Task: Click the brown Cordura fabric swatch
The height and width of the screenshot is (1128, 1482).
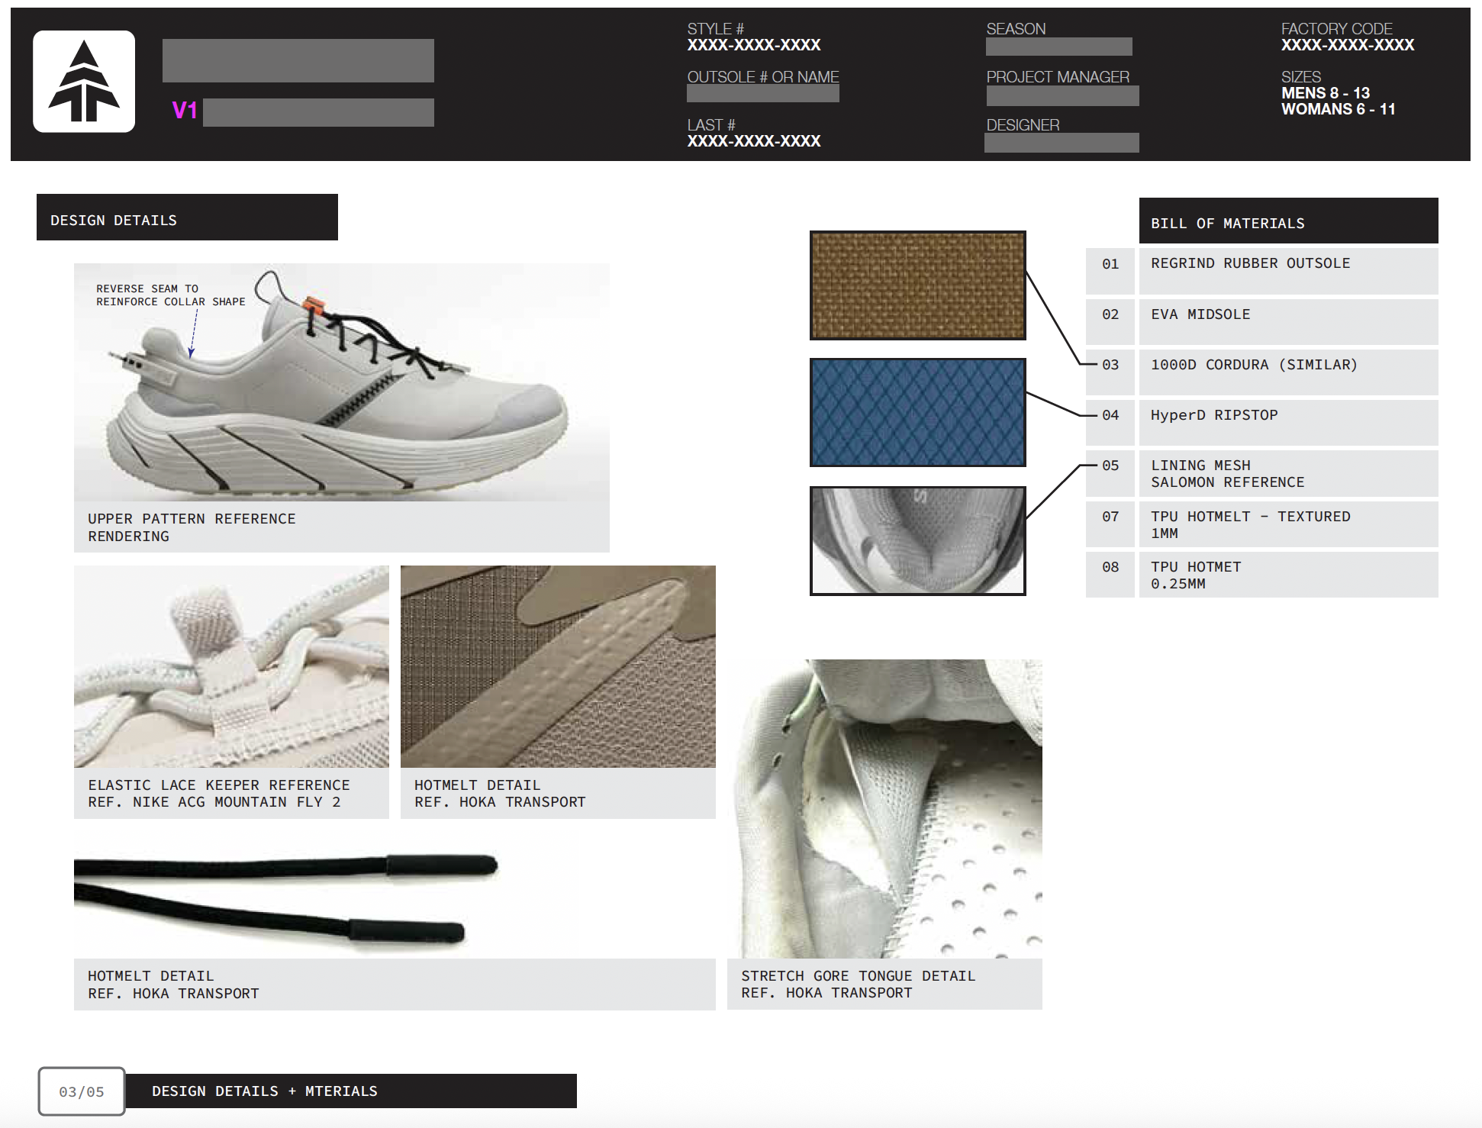Action: click(917, 285)
